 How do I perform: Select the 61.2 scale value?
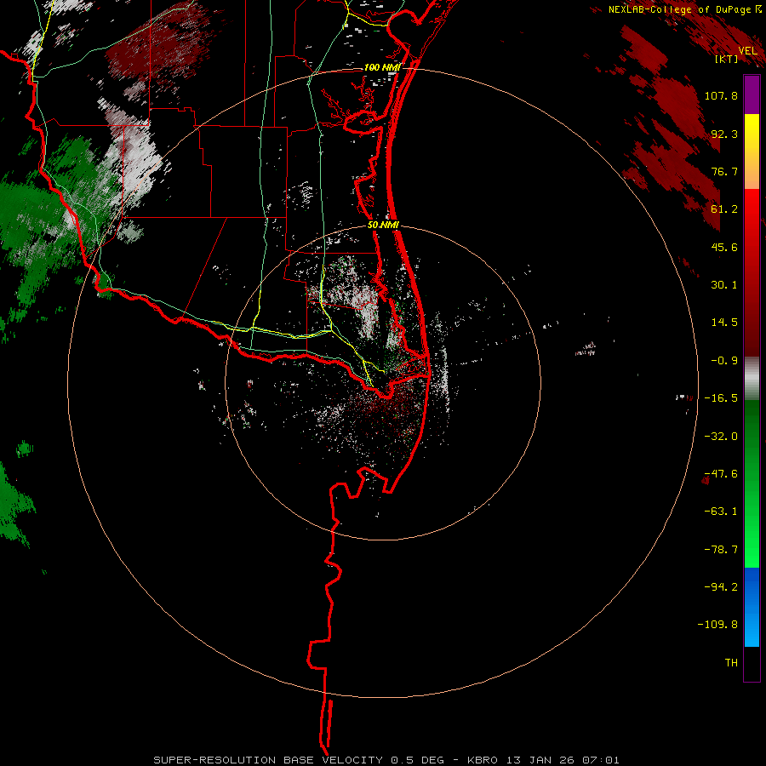(x=724, y=209)
